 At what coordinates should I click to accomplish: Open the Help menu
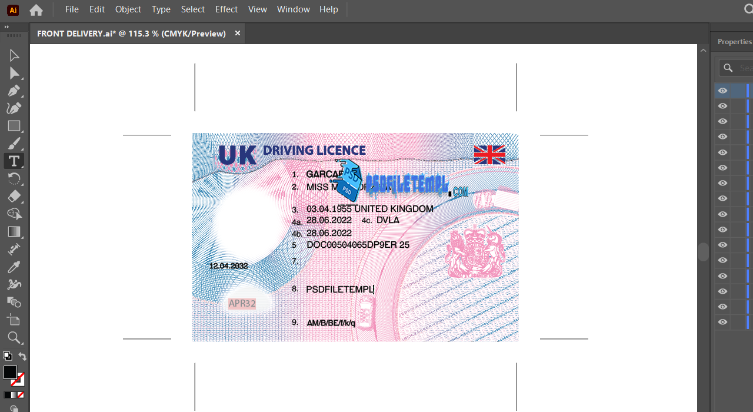(329, 9)
